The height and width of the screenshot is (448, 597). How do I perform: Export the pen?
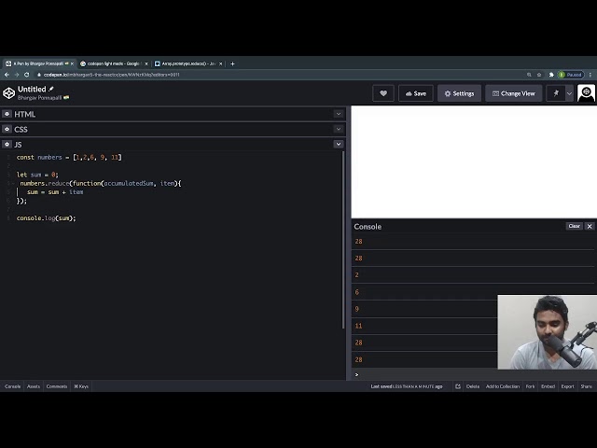567,386
